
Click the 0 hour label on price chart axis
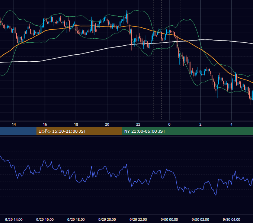(169, 125)
